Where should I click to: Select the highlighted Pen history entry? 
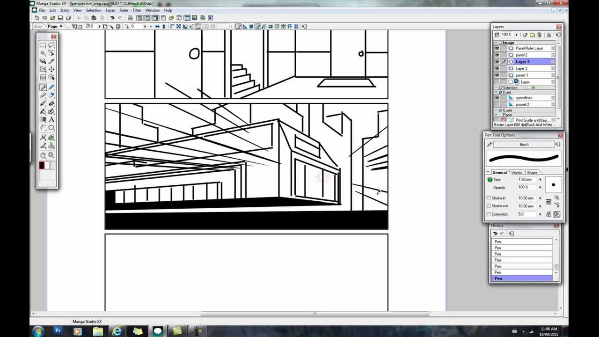click(x=522, y=278)
